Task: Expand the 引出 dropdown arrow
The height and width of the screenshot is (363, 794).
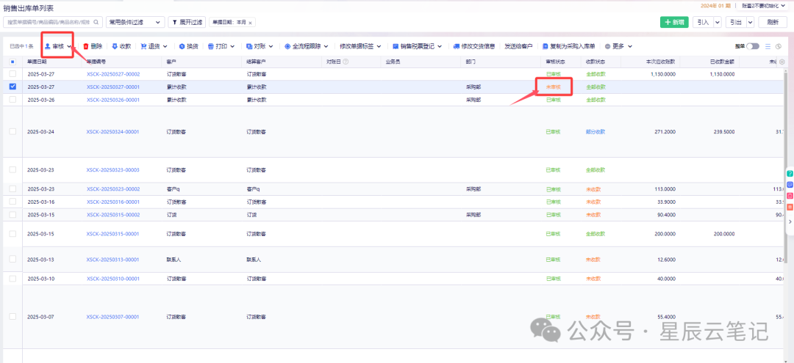Action: [750, 22]
